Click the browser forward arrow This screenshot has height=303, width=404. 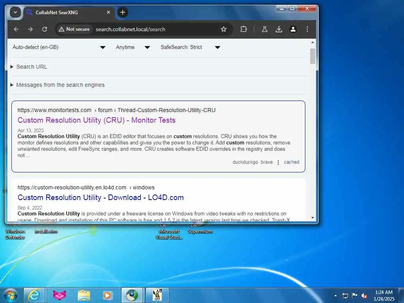30,29
